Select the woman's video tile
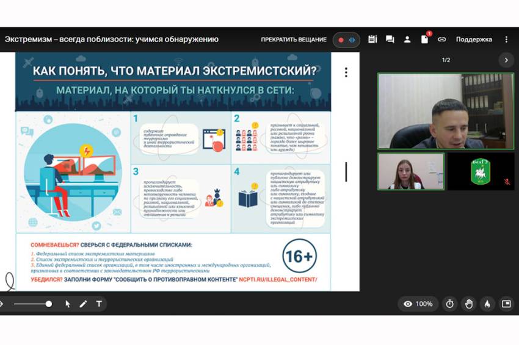 (411, 171)
